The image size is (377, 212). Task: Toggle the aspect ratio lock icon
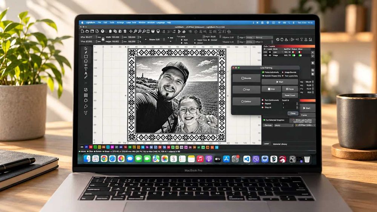pos(103,39)
